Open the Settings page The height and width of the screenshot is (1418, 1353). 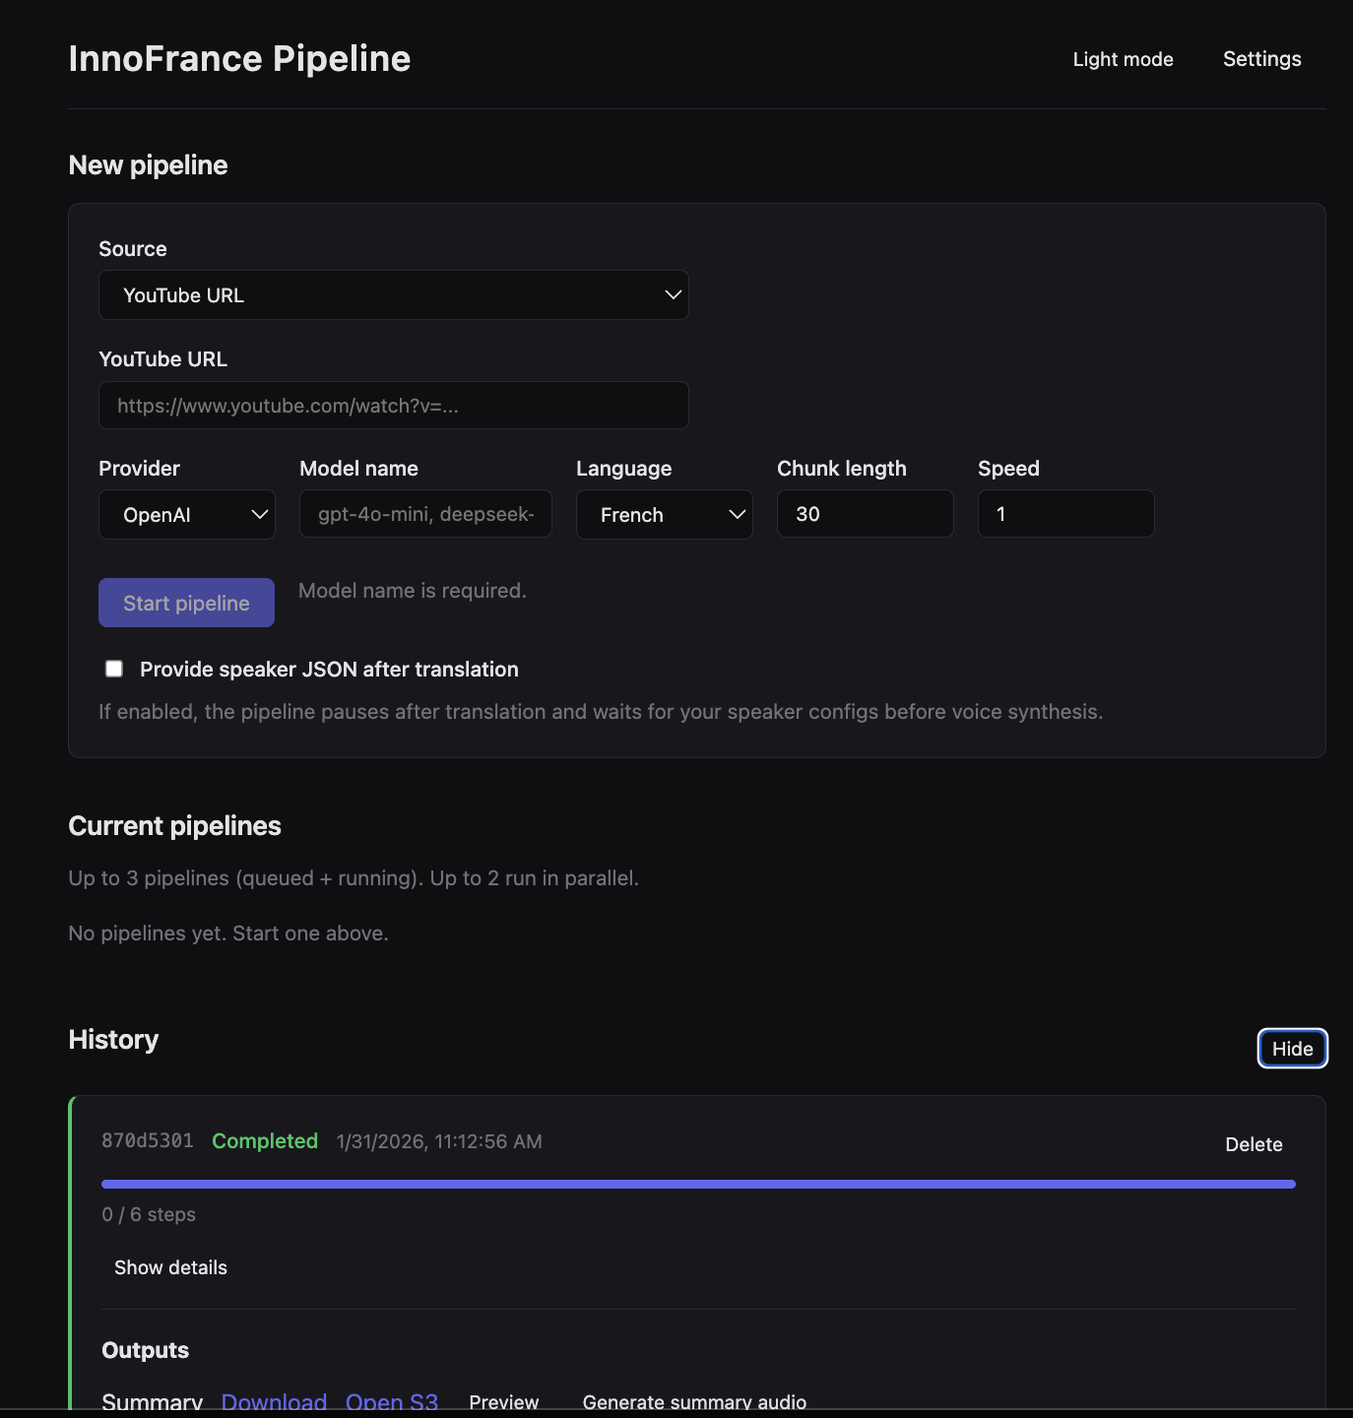click(1261, 59)
